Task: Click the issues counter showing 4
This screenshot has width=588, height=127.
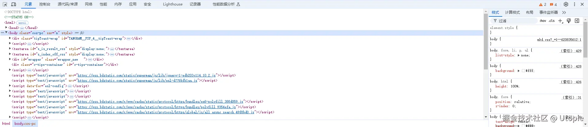Action: pyautogui.click(x=553, y=4)
